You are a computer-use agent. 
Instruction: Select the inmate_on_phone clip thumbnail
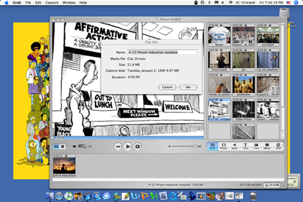[219, 85]
